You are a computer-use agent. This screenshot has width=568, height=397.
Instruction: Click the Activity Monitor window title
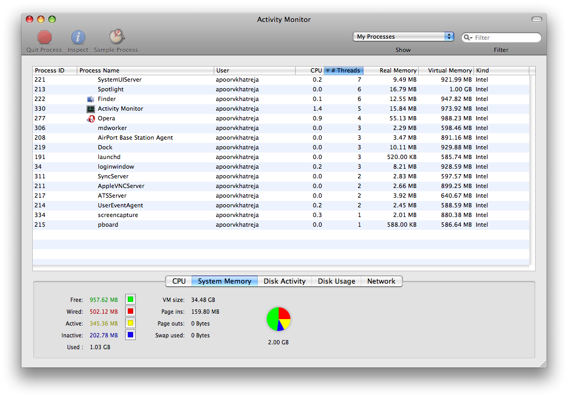tap(284, 19)
